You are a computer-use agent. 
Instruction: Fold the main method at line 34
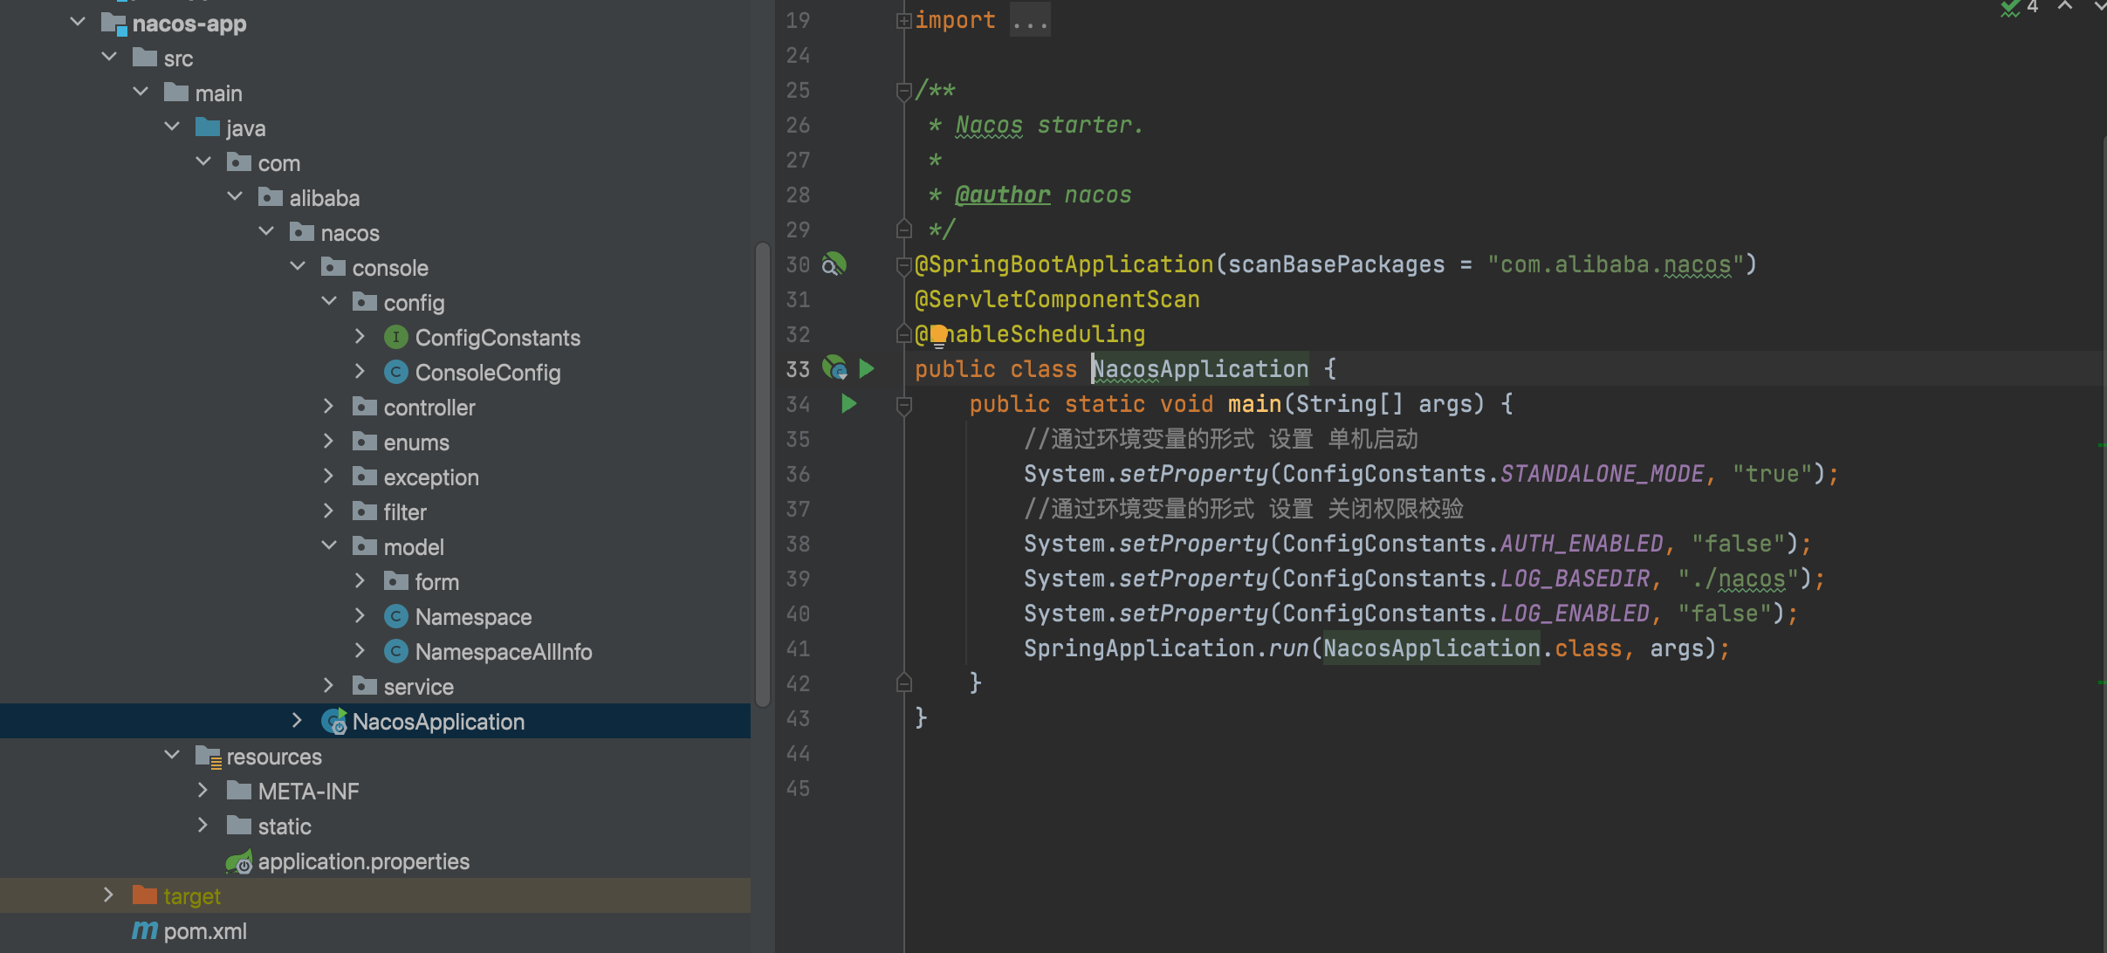pos(904,405)
